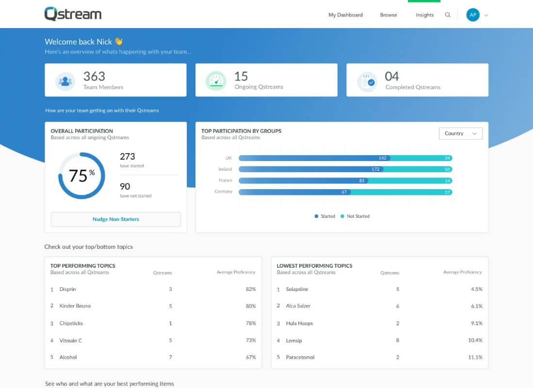Select the Solapdine lowest topic row
533x388 pixels.
tap(379, 289)
